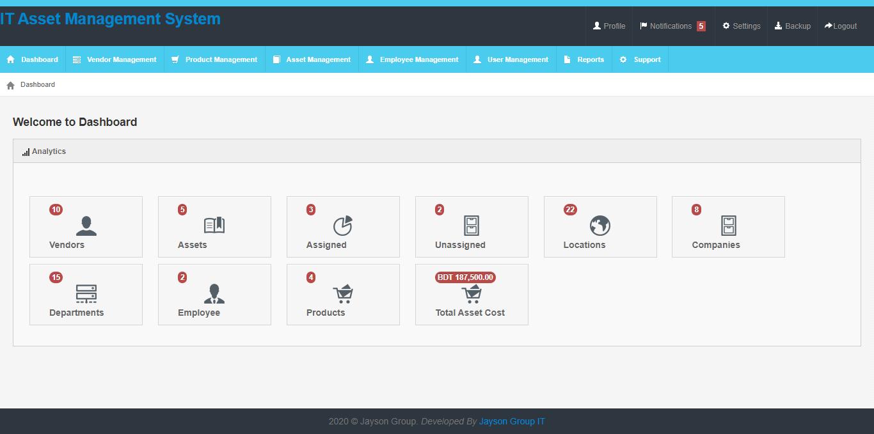The image size is (874, 434).
Task: Click the Total Asset Cost label
Action: click(470, 313)
